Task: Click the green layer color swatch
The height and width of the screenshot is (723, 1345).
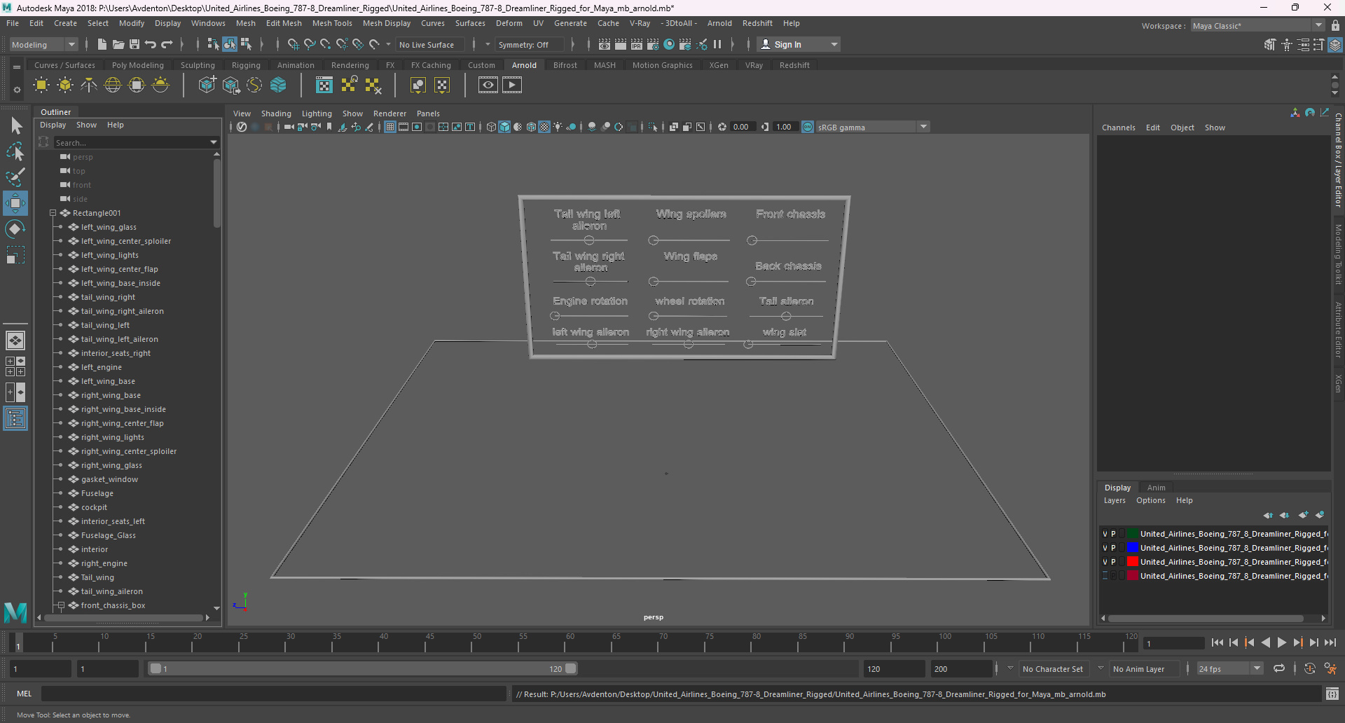Action: click(1132, 534)
